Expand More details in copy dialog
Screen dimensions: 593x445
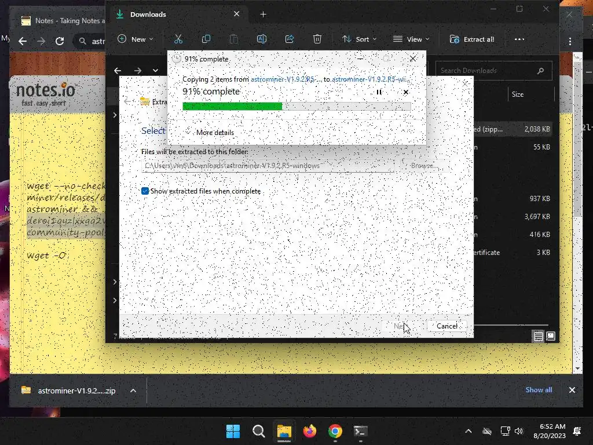pos(210,133)
